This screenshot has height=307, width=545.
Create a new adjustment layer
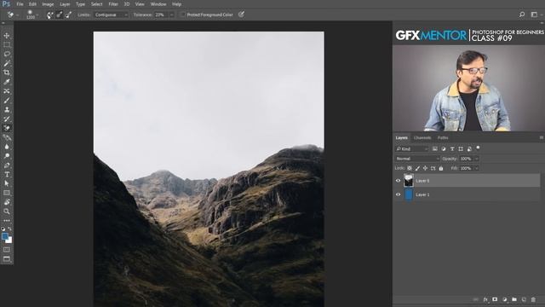point(505,299)
